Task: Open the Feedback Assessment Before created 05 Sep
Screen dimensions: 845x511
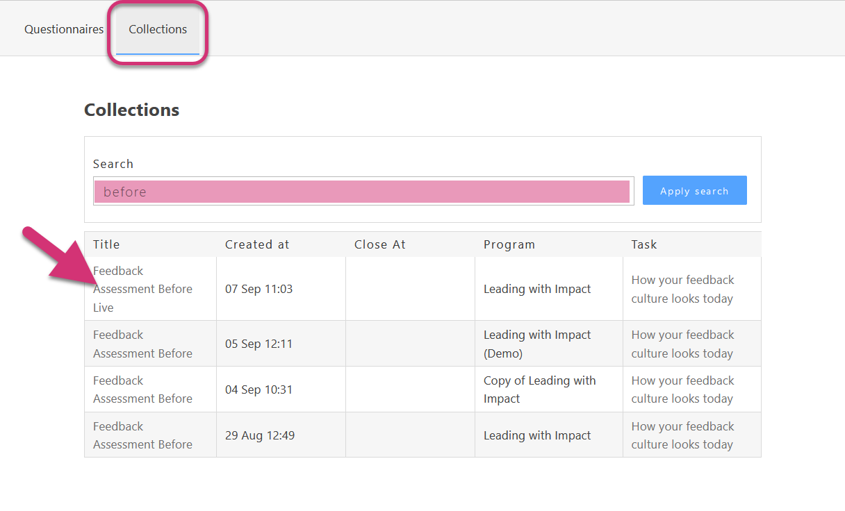Action: [x=142, y=344]
